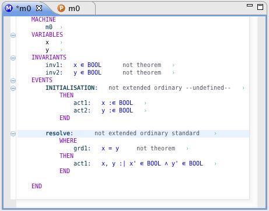
Task: Collapse the VARIABLES section
Action: pos(13,35)
